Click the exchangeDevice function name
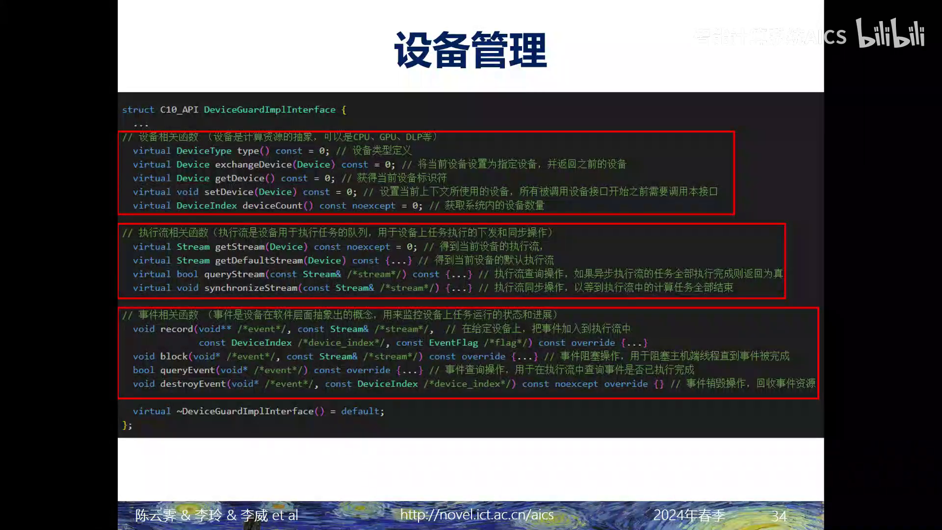942x530 pixels. point(253,165)
